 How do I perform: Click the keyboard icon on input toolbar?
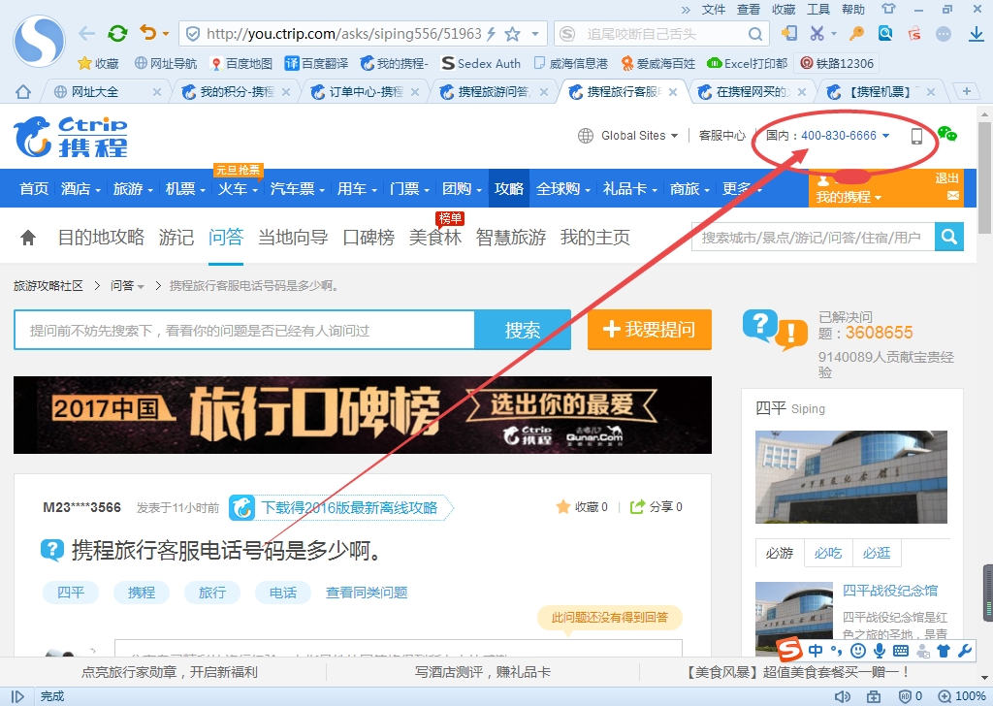901,651
